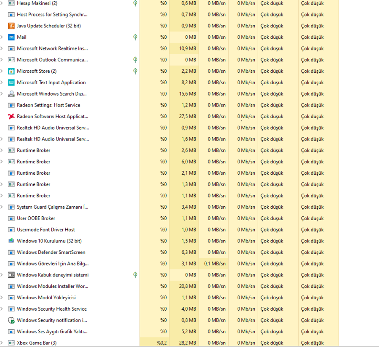Click the Xbox Game Bar process icon
The image size is (379, 351).
[11, 343]
